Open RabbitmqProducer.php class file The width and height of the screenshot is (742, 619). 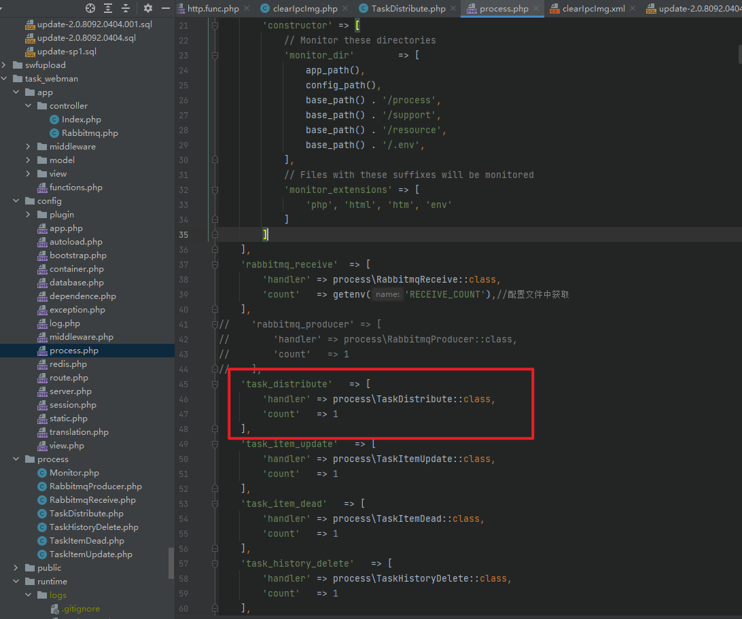(x=96, y=487)
